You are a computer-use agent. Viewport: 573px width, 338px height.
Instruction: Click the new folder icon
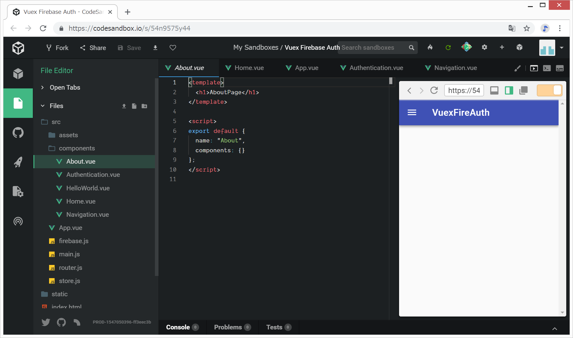click(144, 106)
